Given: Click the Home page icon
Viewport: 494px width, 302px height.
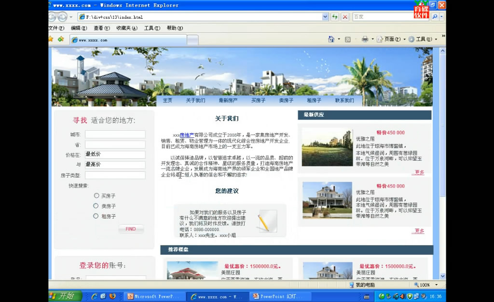Looking at the screenshot, I should click(331, 39).
